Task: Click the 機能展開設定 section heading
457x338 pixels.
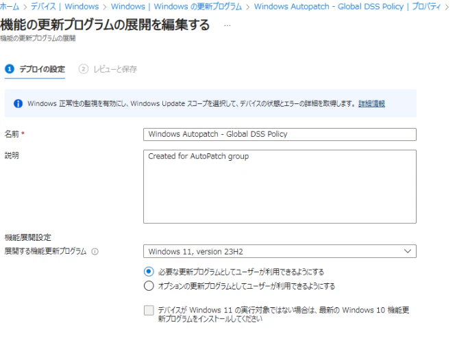Action: click(x=27, y=237)
